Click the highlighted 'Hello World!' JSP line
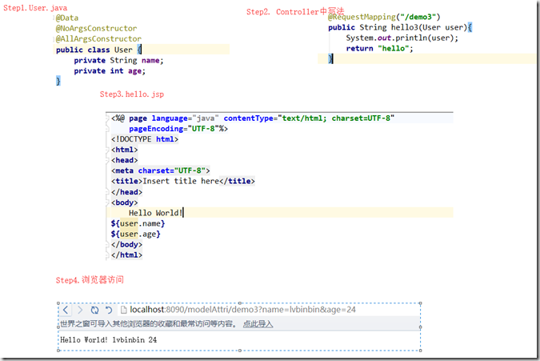This screenshot has width=540, height=361. pyautogui.click(x=156, y=213)
